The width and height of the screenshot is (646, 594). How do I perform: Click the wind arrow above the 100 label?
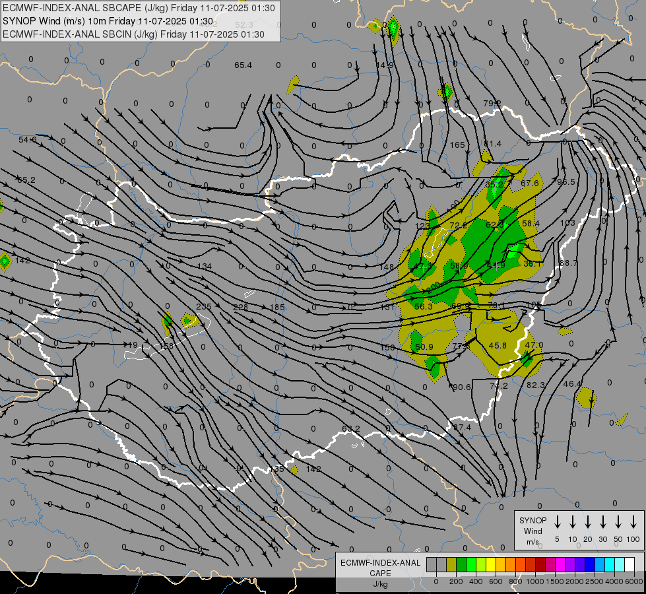633,522
